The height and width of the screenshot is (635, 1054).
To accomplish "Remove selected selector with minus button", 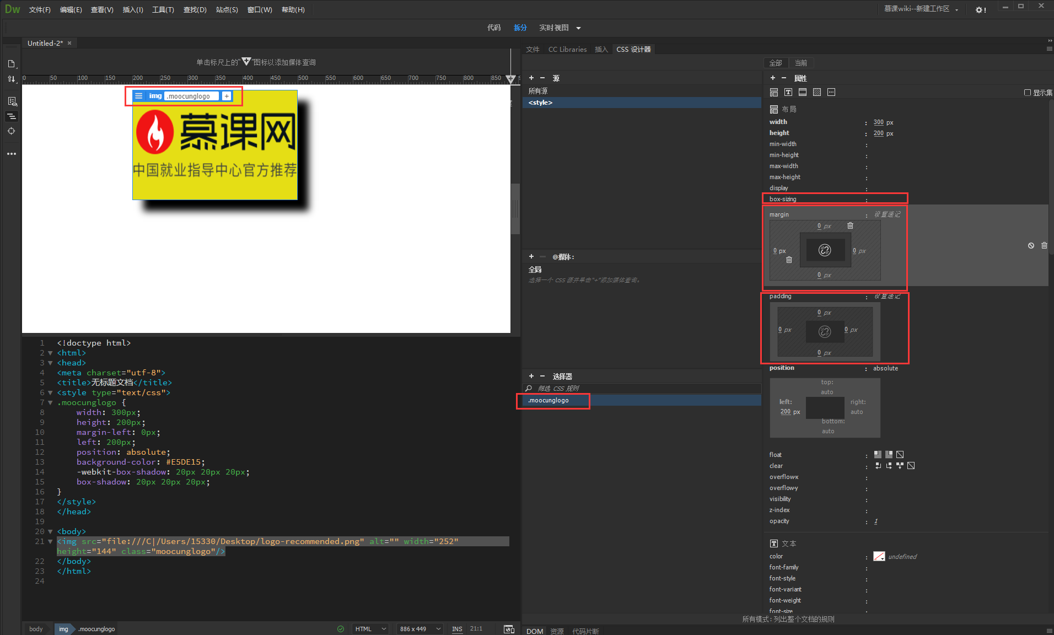I will tap(542, 376).
